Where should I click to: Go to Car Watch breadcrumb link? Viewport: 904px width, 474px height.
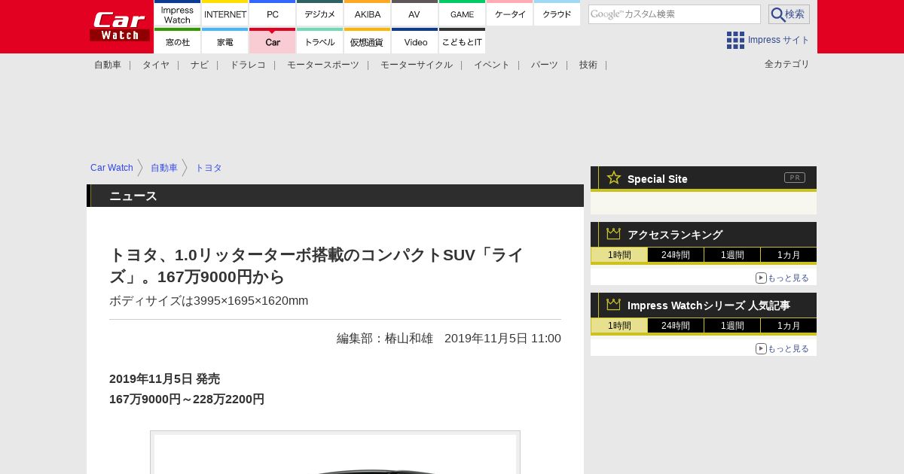[111, 168]
